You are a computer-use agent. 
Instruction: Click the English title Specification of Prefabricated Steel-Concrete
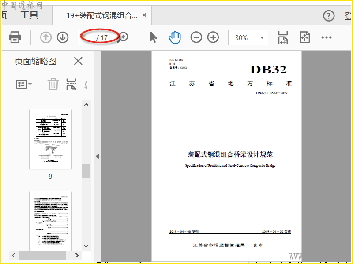tap(230, 166)
